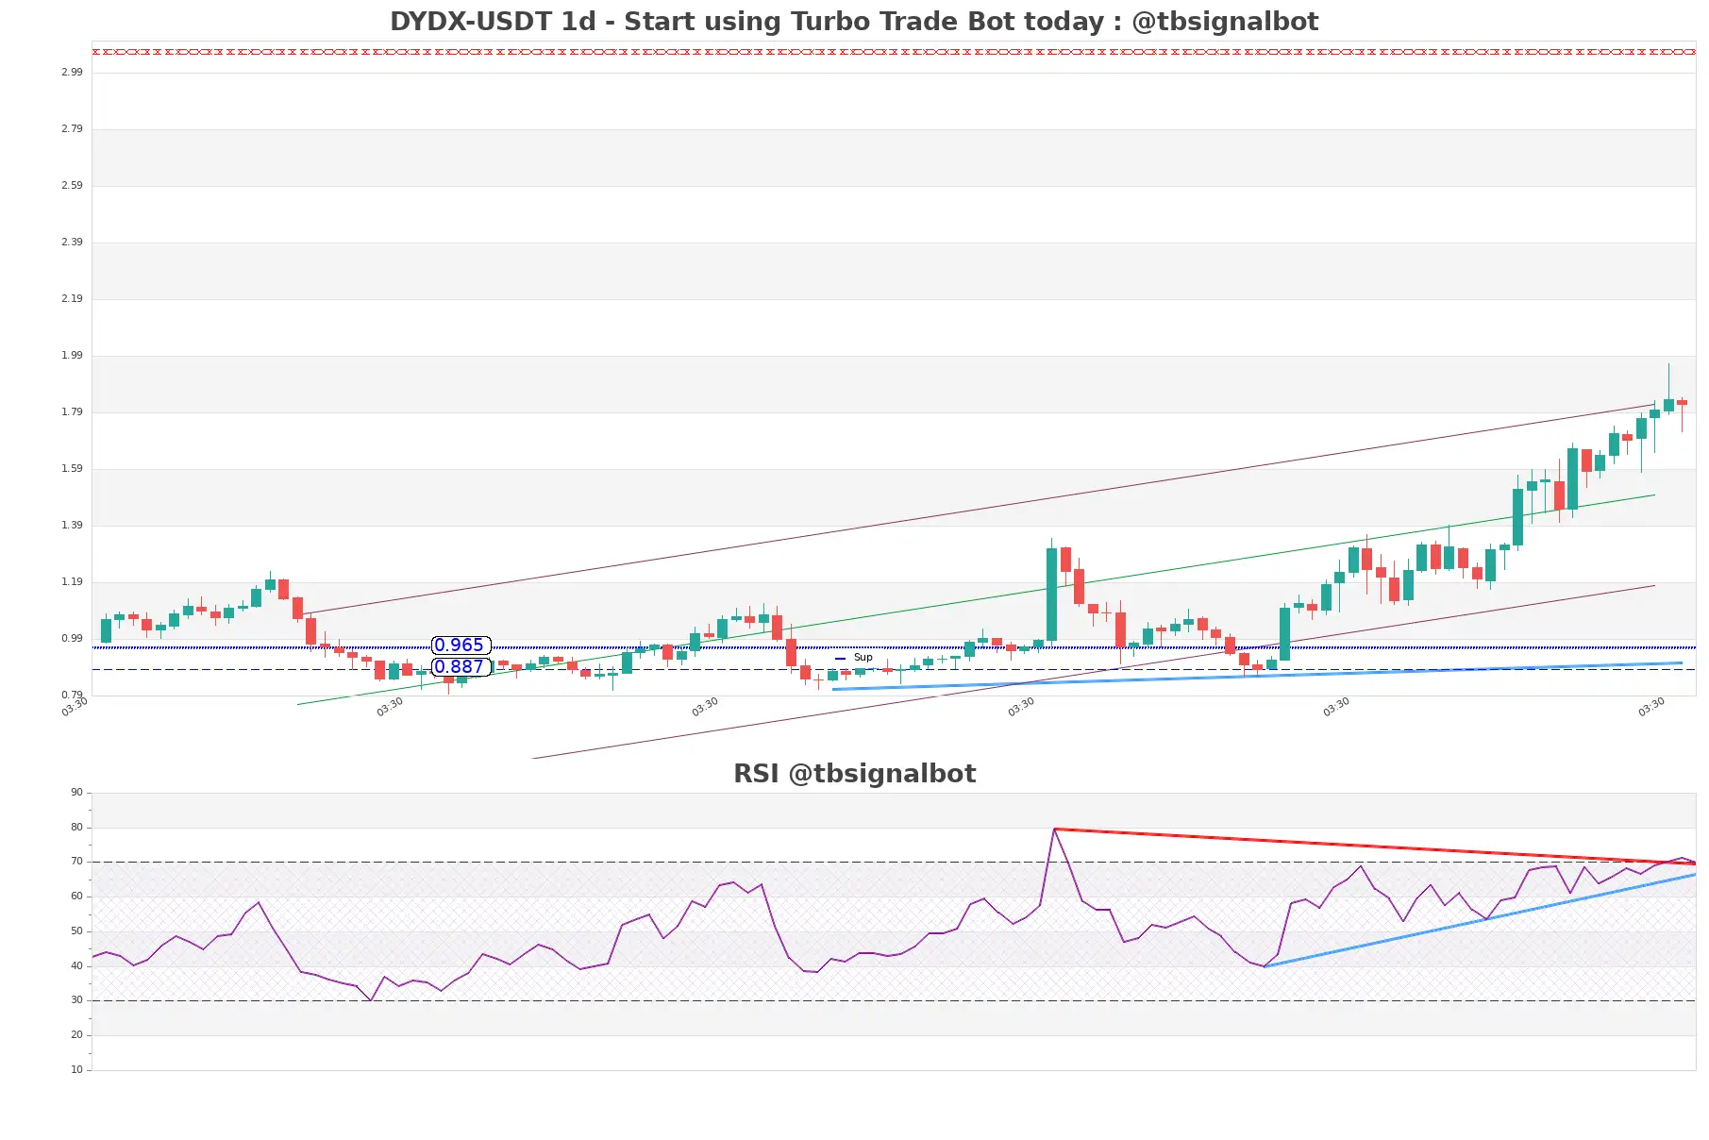The height and width of the screenshot is (1140, 1709).
Task: Click the 1.19 price axis label
Action: click(72, 581)
